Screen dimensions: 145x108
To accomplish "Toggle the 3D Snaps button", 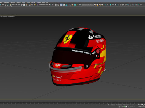I will (27, 5).
